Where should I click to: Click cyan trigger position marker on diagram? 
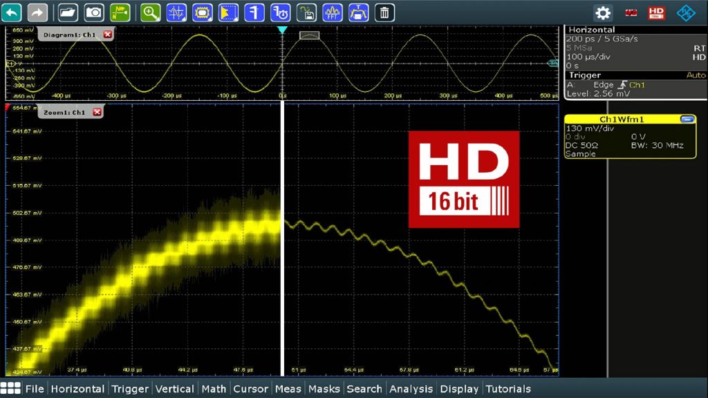(282, 30)
